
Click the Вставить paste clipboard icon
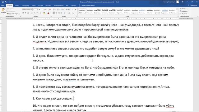[x=3, y=10]
